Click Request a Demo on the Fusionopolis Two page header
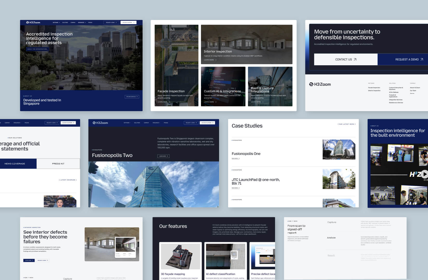 pos(191,123)
